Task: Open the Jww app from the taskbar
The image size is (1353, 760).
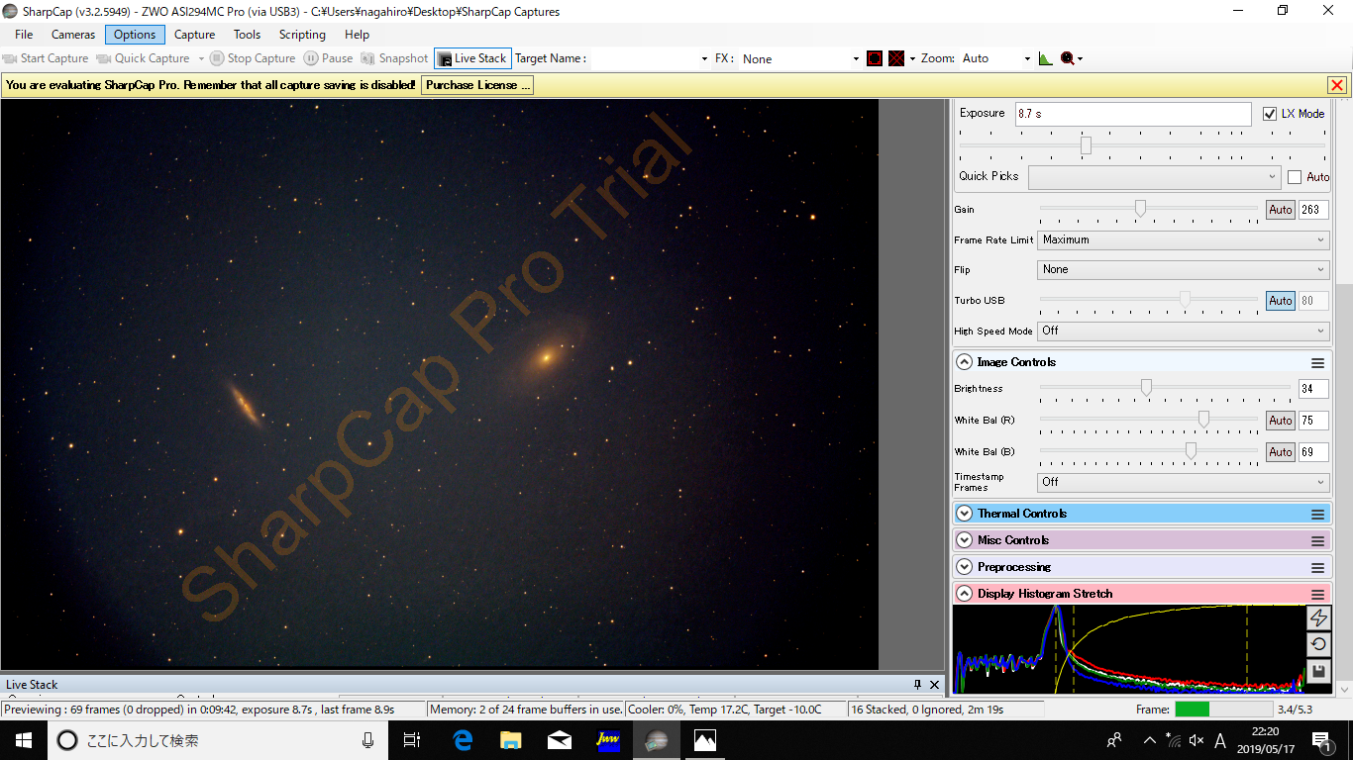Action: tap(608, 739)
